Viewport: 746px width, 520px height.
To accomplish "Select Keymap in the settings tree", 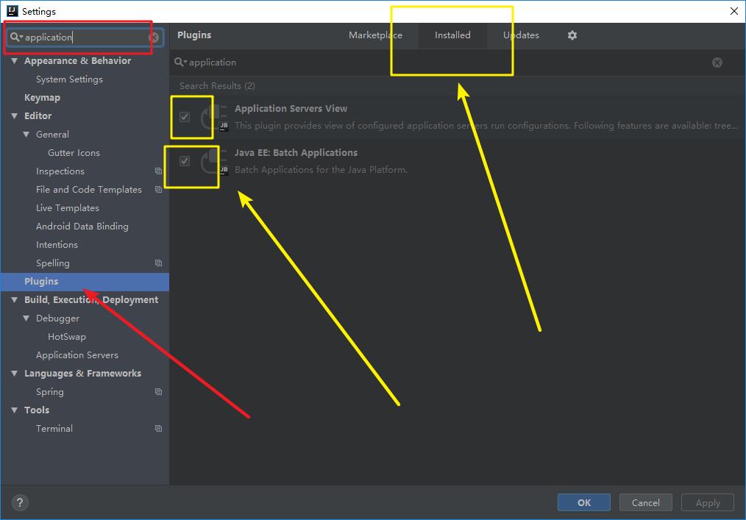I will pyautogui.click(x=43, y=98).
